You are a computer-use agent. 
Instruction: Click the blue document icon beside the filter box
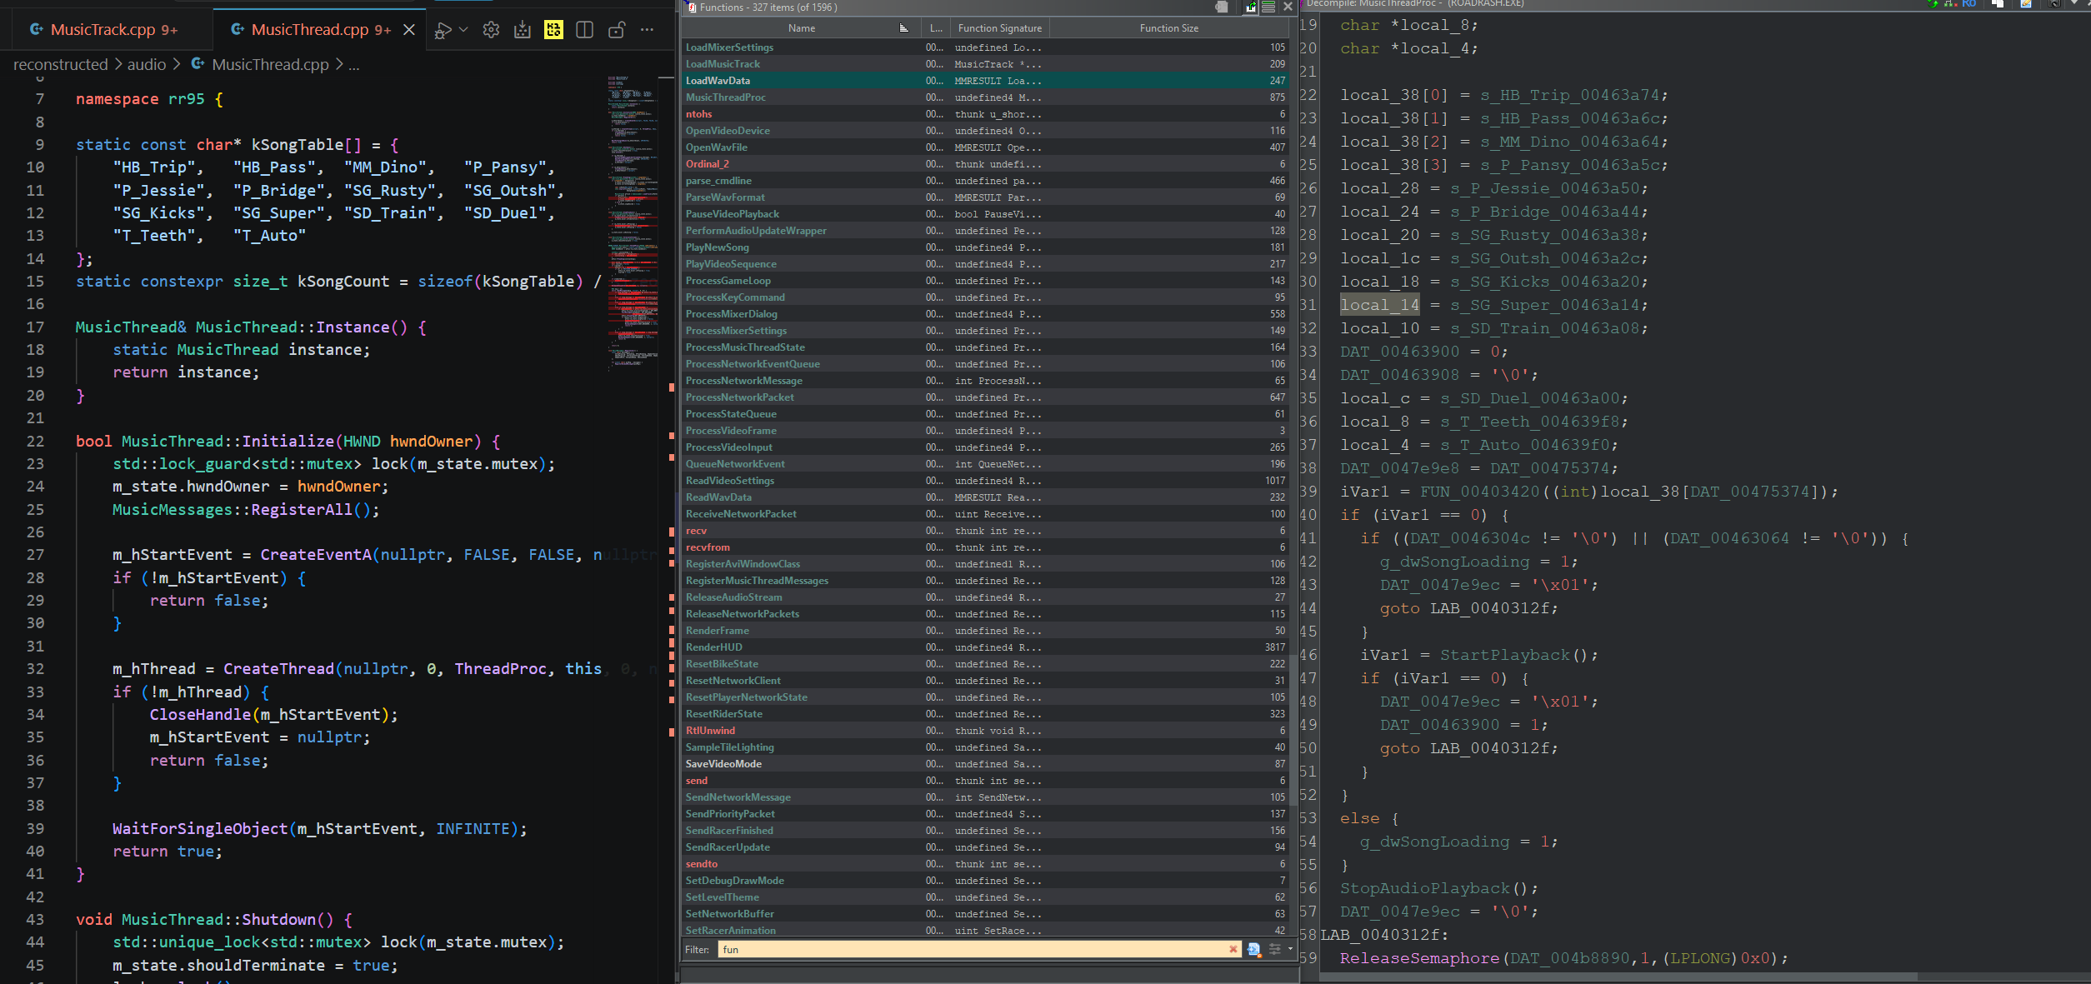click(1253, 949)
